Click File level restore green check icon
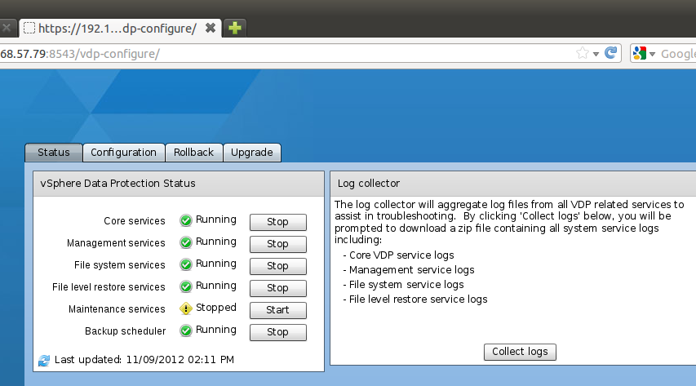 coord(186,286)
